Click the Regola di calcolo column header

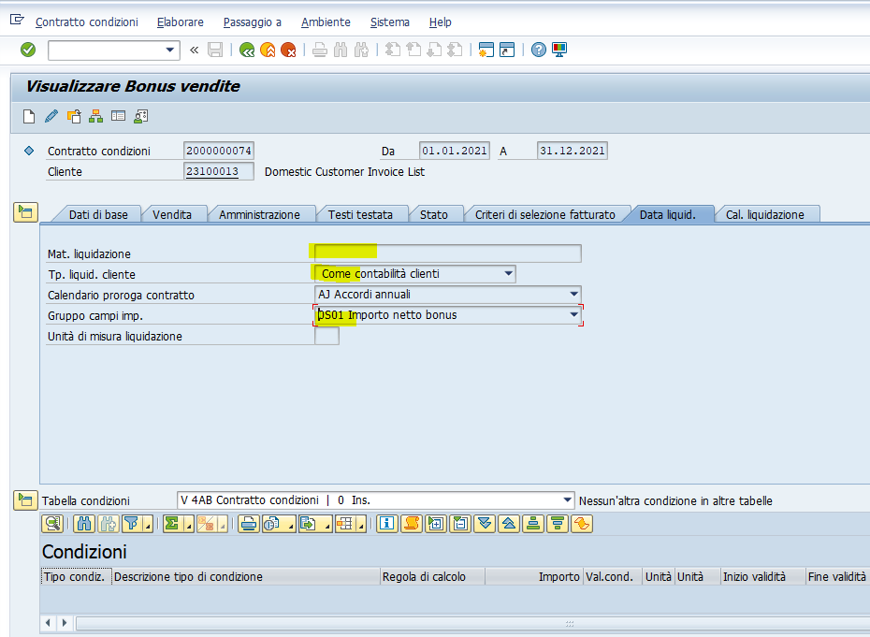(432, 576)
